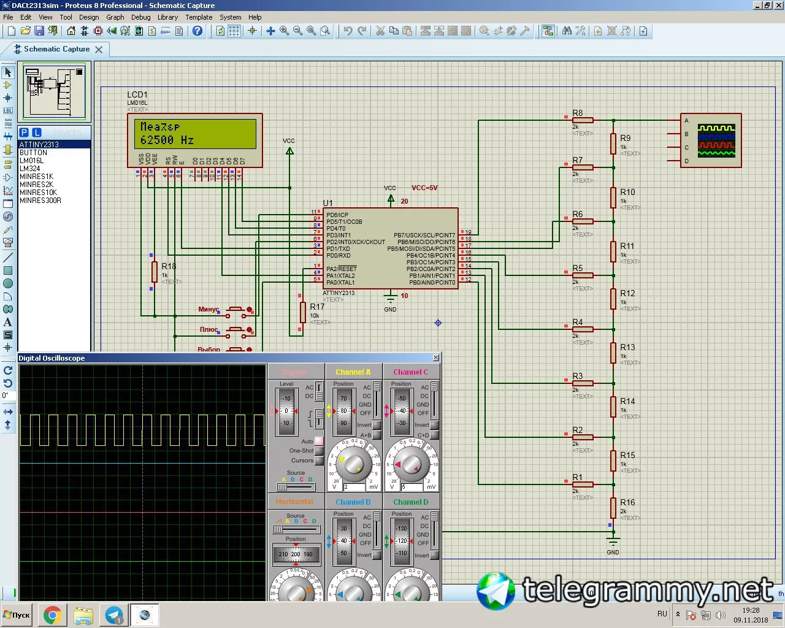785x628 pixels.
Task: Open the Library menu
Action: point(167,17)
